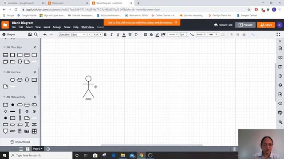Open the Page 1 tab dropdown
This screenshot has height=159, width=284.
(x=38, y=149)
